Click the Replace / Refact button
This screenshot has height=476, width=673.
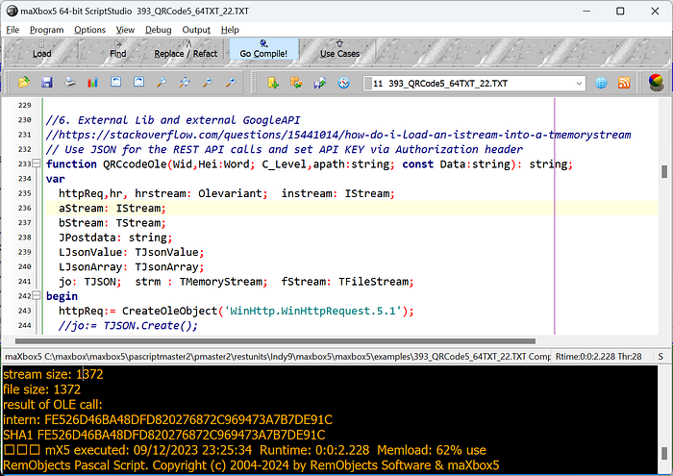[x=186, y=48]
